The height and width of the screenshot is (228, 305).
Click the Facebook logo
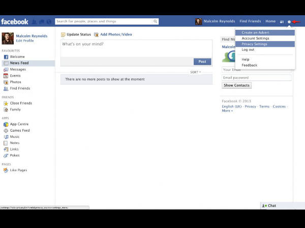tap(15, 21)
